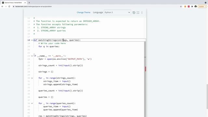
Task: Bookmark this page with the star icon
Action: click(x=181, y=6)
